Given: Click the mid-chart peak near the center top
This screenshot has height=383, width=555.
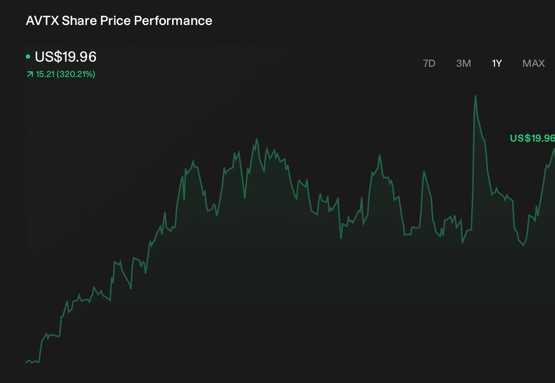Looking at the screenshot, I should 257,139.
